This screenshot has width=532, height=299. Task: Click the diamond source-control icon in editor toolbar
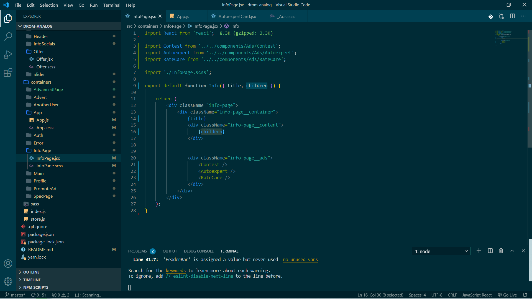tap(491, 17)
